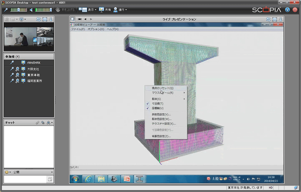
Task: Open the 公開 chat recipient dropdown
Action: click(33, 172)
